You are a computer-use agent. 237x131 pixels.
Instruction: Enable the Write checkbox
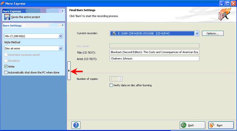pos(6,67)
